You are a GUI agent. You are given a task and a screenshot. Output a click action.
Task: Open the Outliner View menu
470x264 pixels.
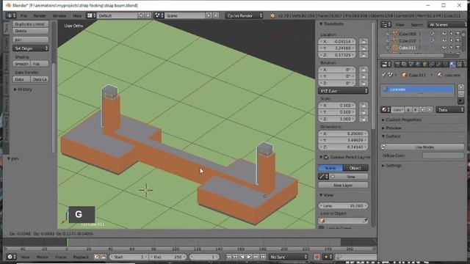coord(399,24)
